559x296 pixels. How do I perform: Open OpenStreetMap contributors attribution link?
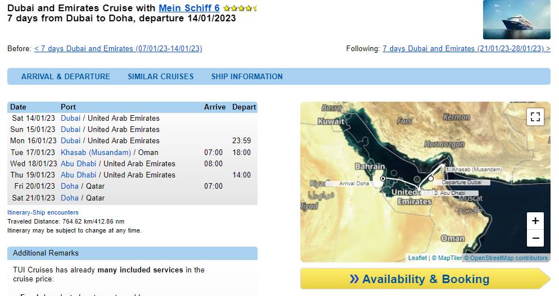(x=509, y=258)
